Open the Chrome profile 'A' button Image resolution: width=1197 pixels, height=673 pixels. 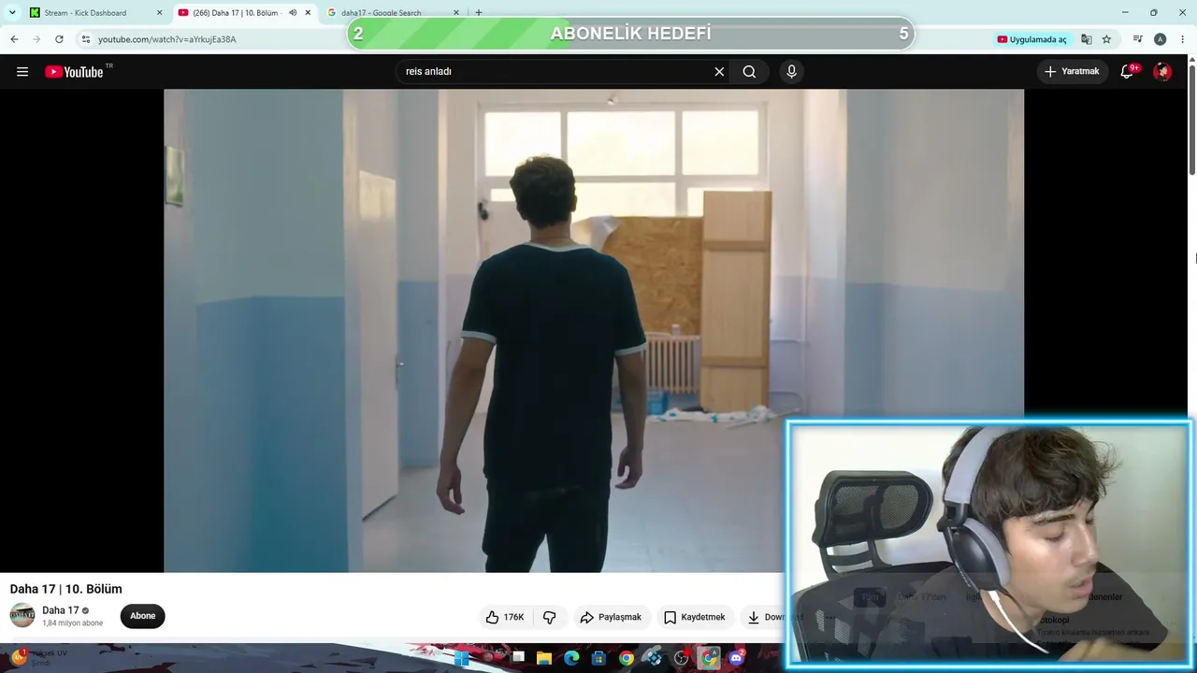pyautogui.click(x=1161, y=39)
